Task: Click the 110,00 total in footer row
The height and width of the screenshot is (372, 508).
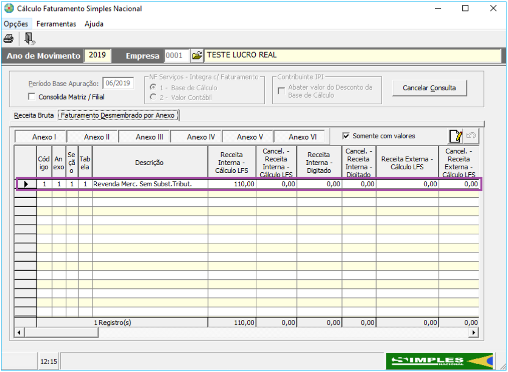Action: [232, 322]
